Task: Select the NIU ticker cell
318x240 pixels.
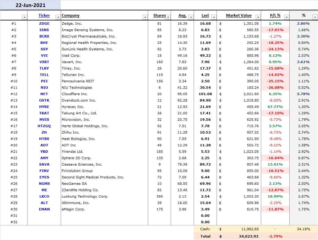Action: pos(44,88)
